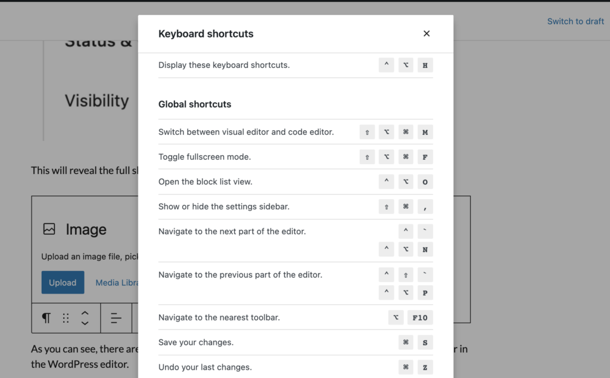This screenshot has width=610, height=378.
Task: Open the text alignment toolbar icon
Action: [x=116, y=318]
